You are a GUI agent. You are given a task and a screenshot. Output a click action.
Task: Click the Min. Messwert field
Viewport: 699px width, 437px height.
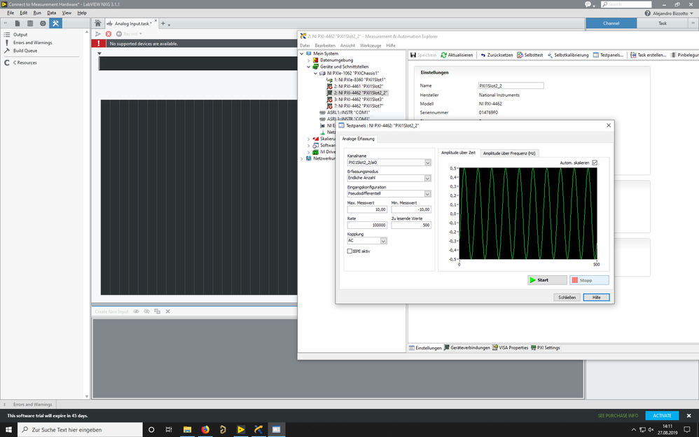point(411,209)
